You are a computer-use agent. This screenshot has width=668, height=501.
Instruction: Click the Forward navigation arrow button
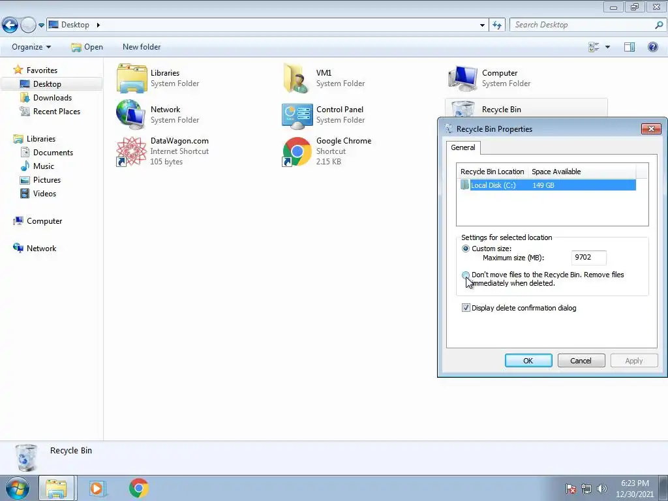(28, 25)
